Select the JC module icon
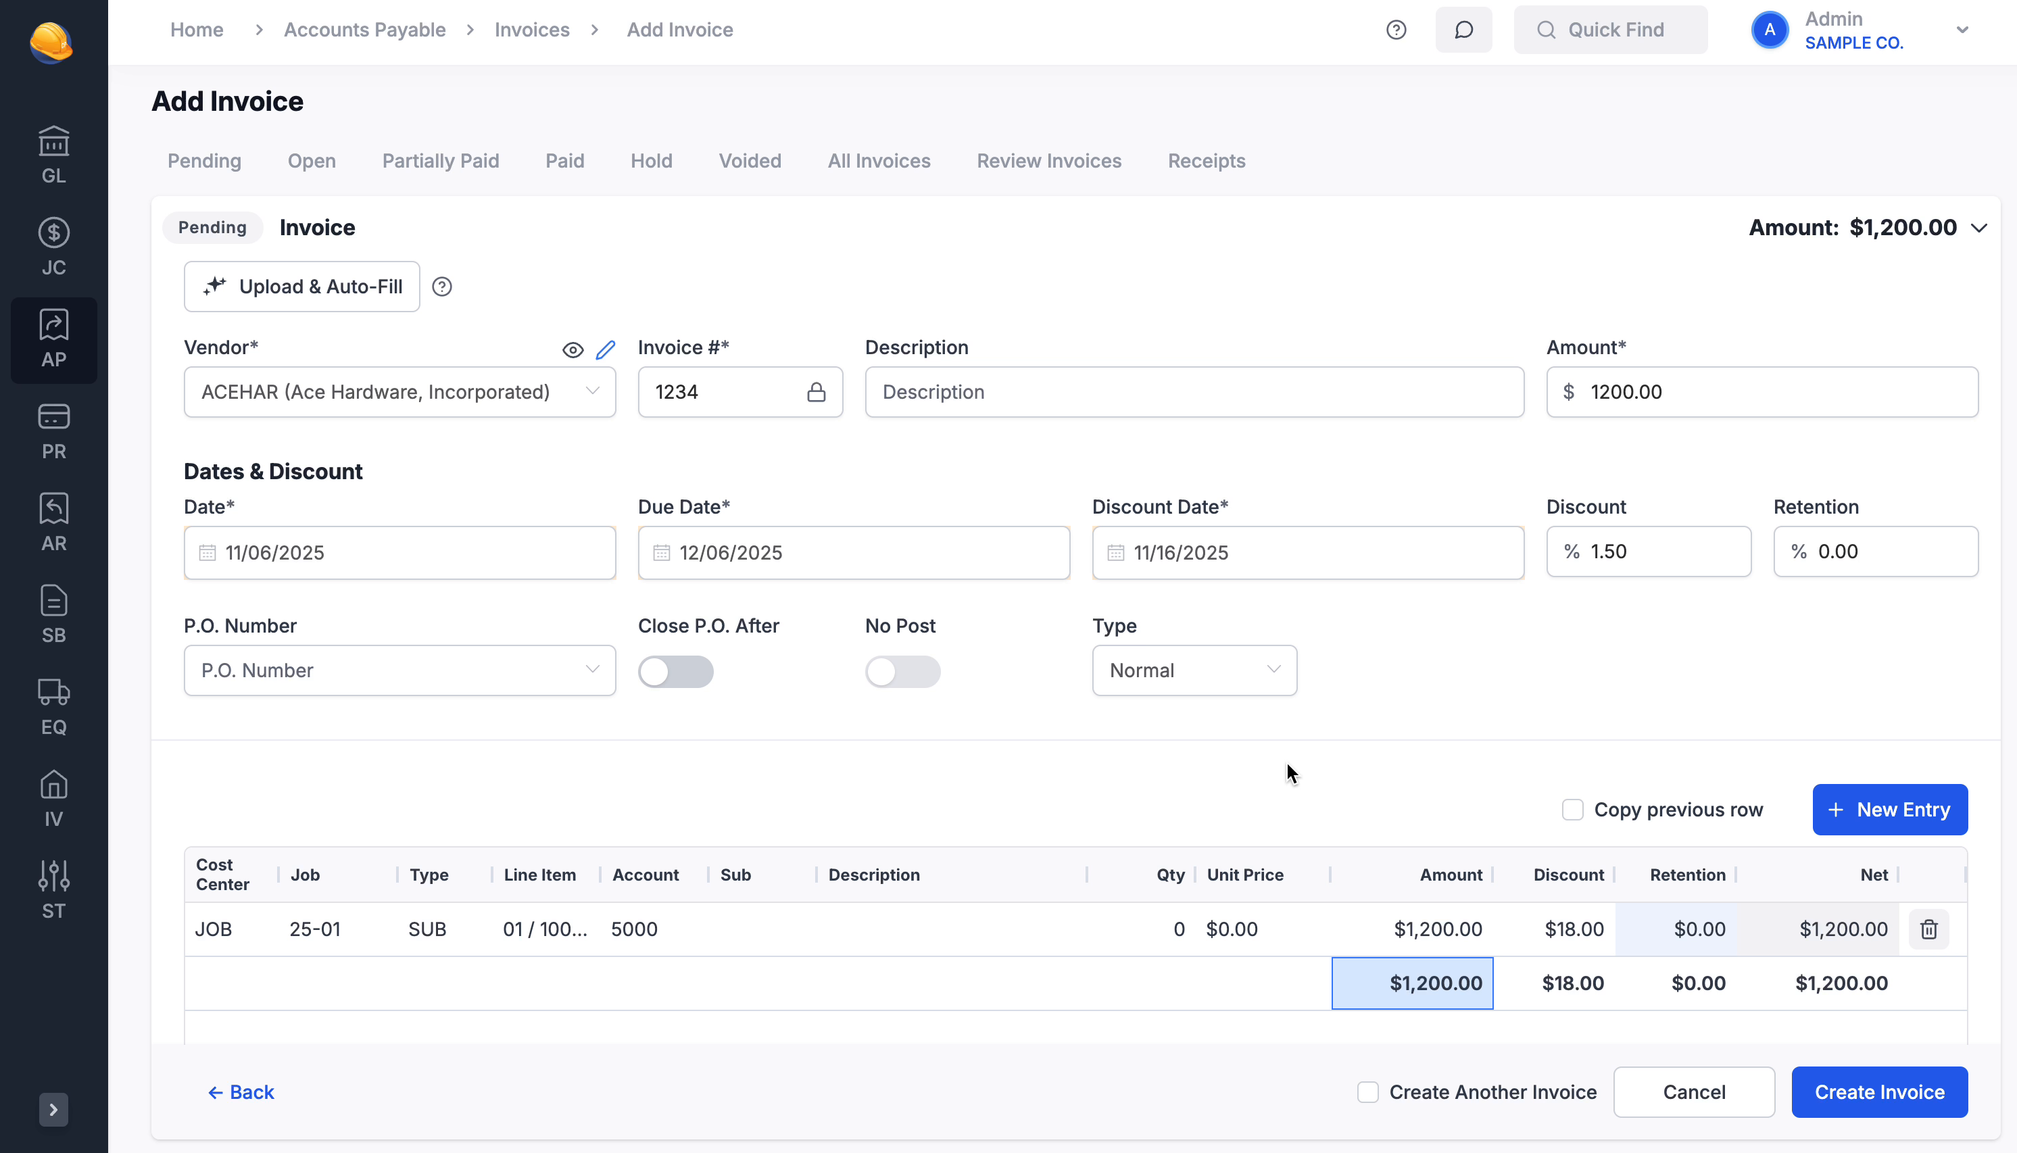 tap(53, 245)
